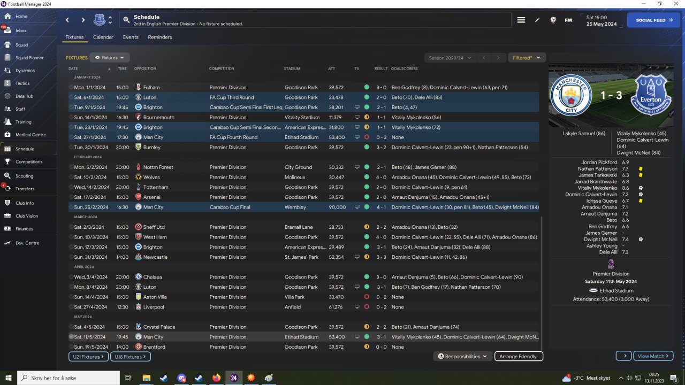Open the Finances icon in sidebar
This screenshot has height=385, width=685.
point(7,229)
